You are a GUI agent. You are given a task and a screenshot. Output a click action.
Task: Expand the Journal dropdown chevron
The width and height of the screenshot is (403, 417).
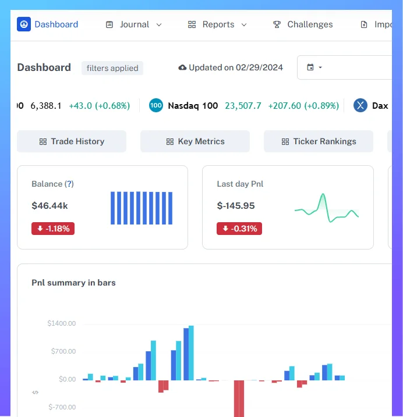tap(159, 24)
